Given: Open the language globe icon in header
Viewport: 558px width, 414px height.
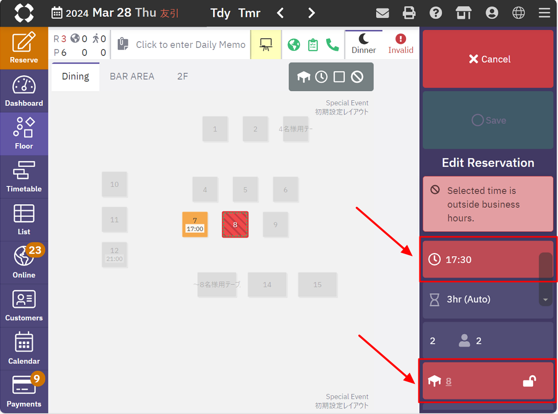Looking at the screenshot, I should (518, 13).
